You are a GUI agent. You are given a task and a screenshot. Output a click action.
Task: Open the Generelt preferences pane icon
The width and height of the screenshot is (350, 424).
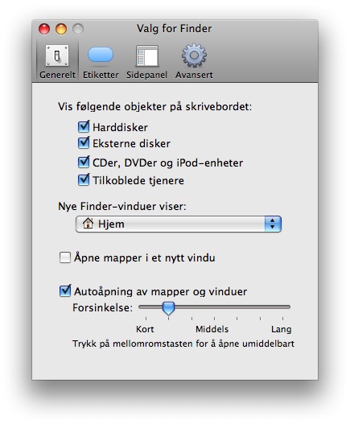click(x=57, y=56)
